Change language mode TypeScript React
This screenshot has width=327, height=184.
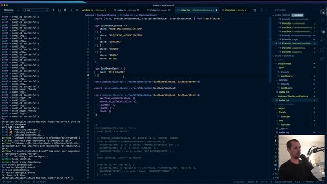[x=284, y=182]
